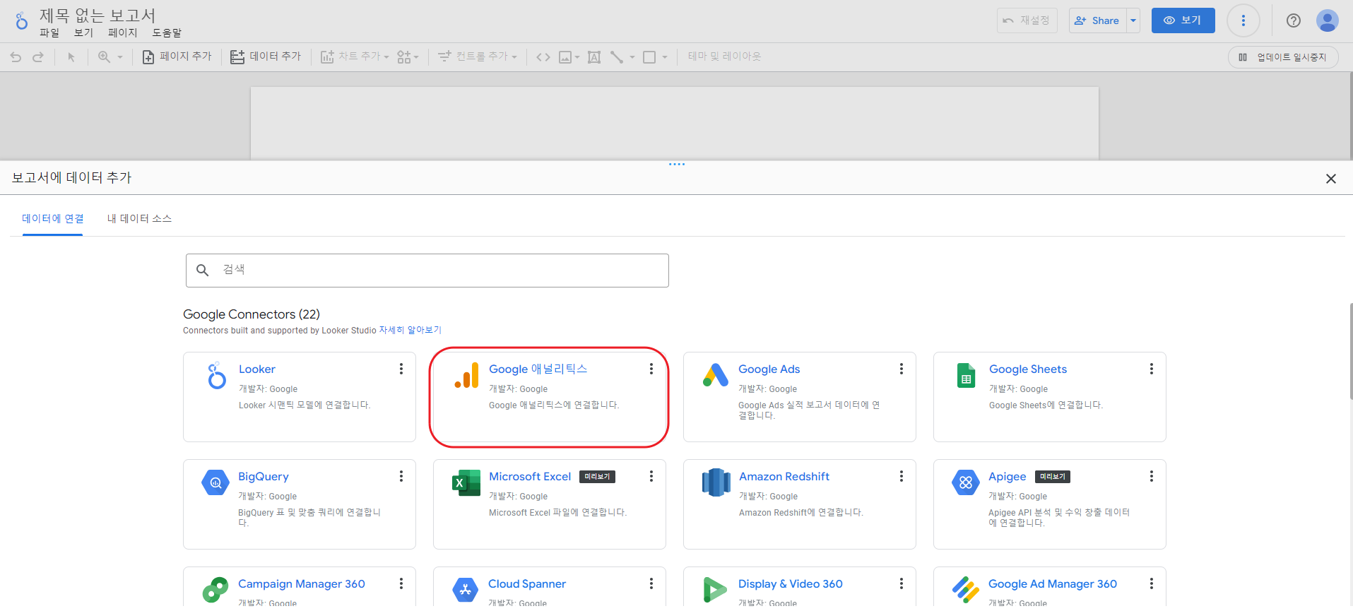Screen dimensions: 1353x611
Task: Click the Google Ads logo icon
Action: [x=716, y=375]
